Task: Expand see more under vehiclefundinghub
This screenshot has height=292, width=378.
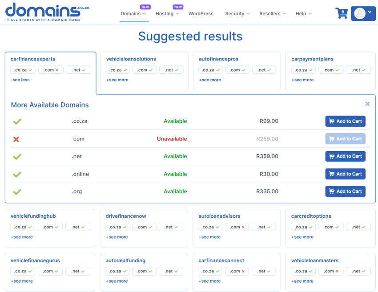Action: click(22, 237)
